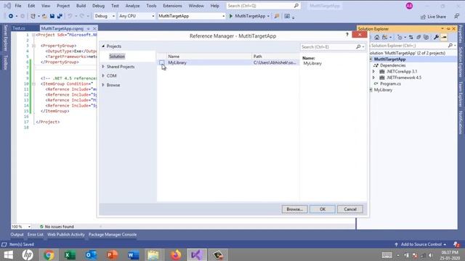Open the Extensions menu
The image size is (465, 261).
172,6
